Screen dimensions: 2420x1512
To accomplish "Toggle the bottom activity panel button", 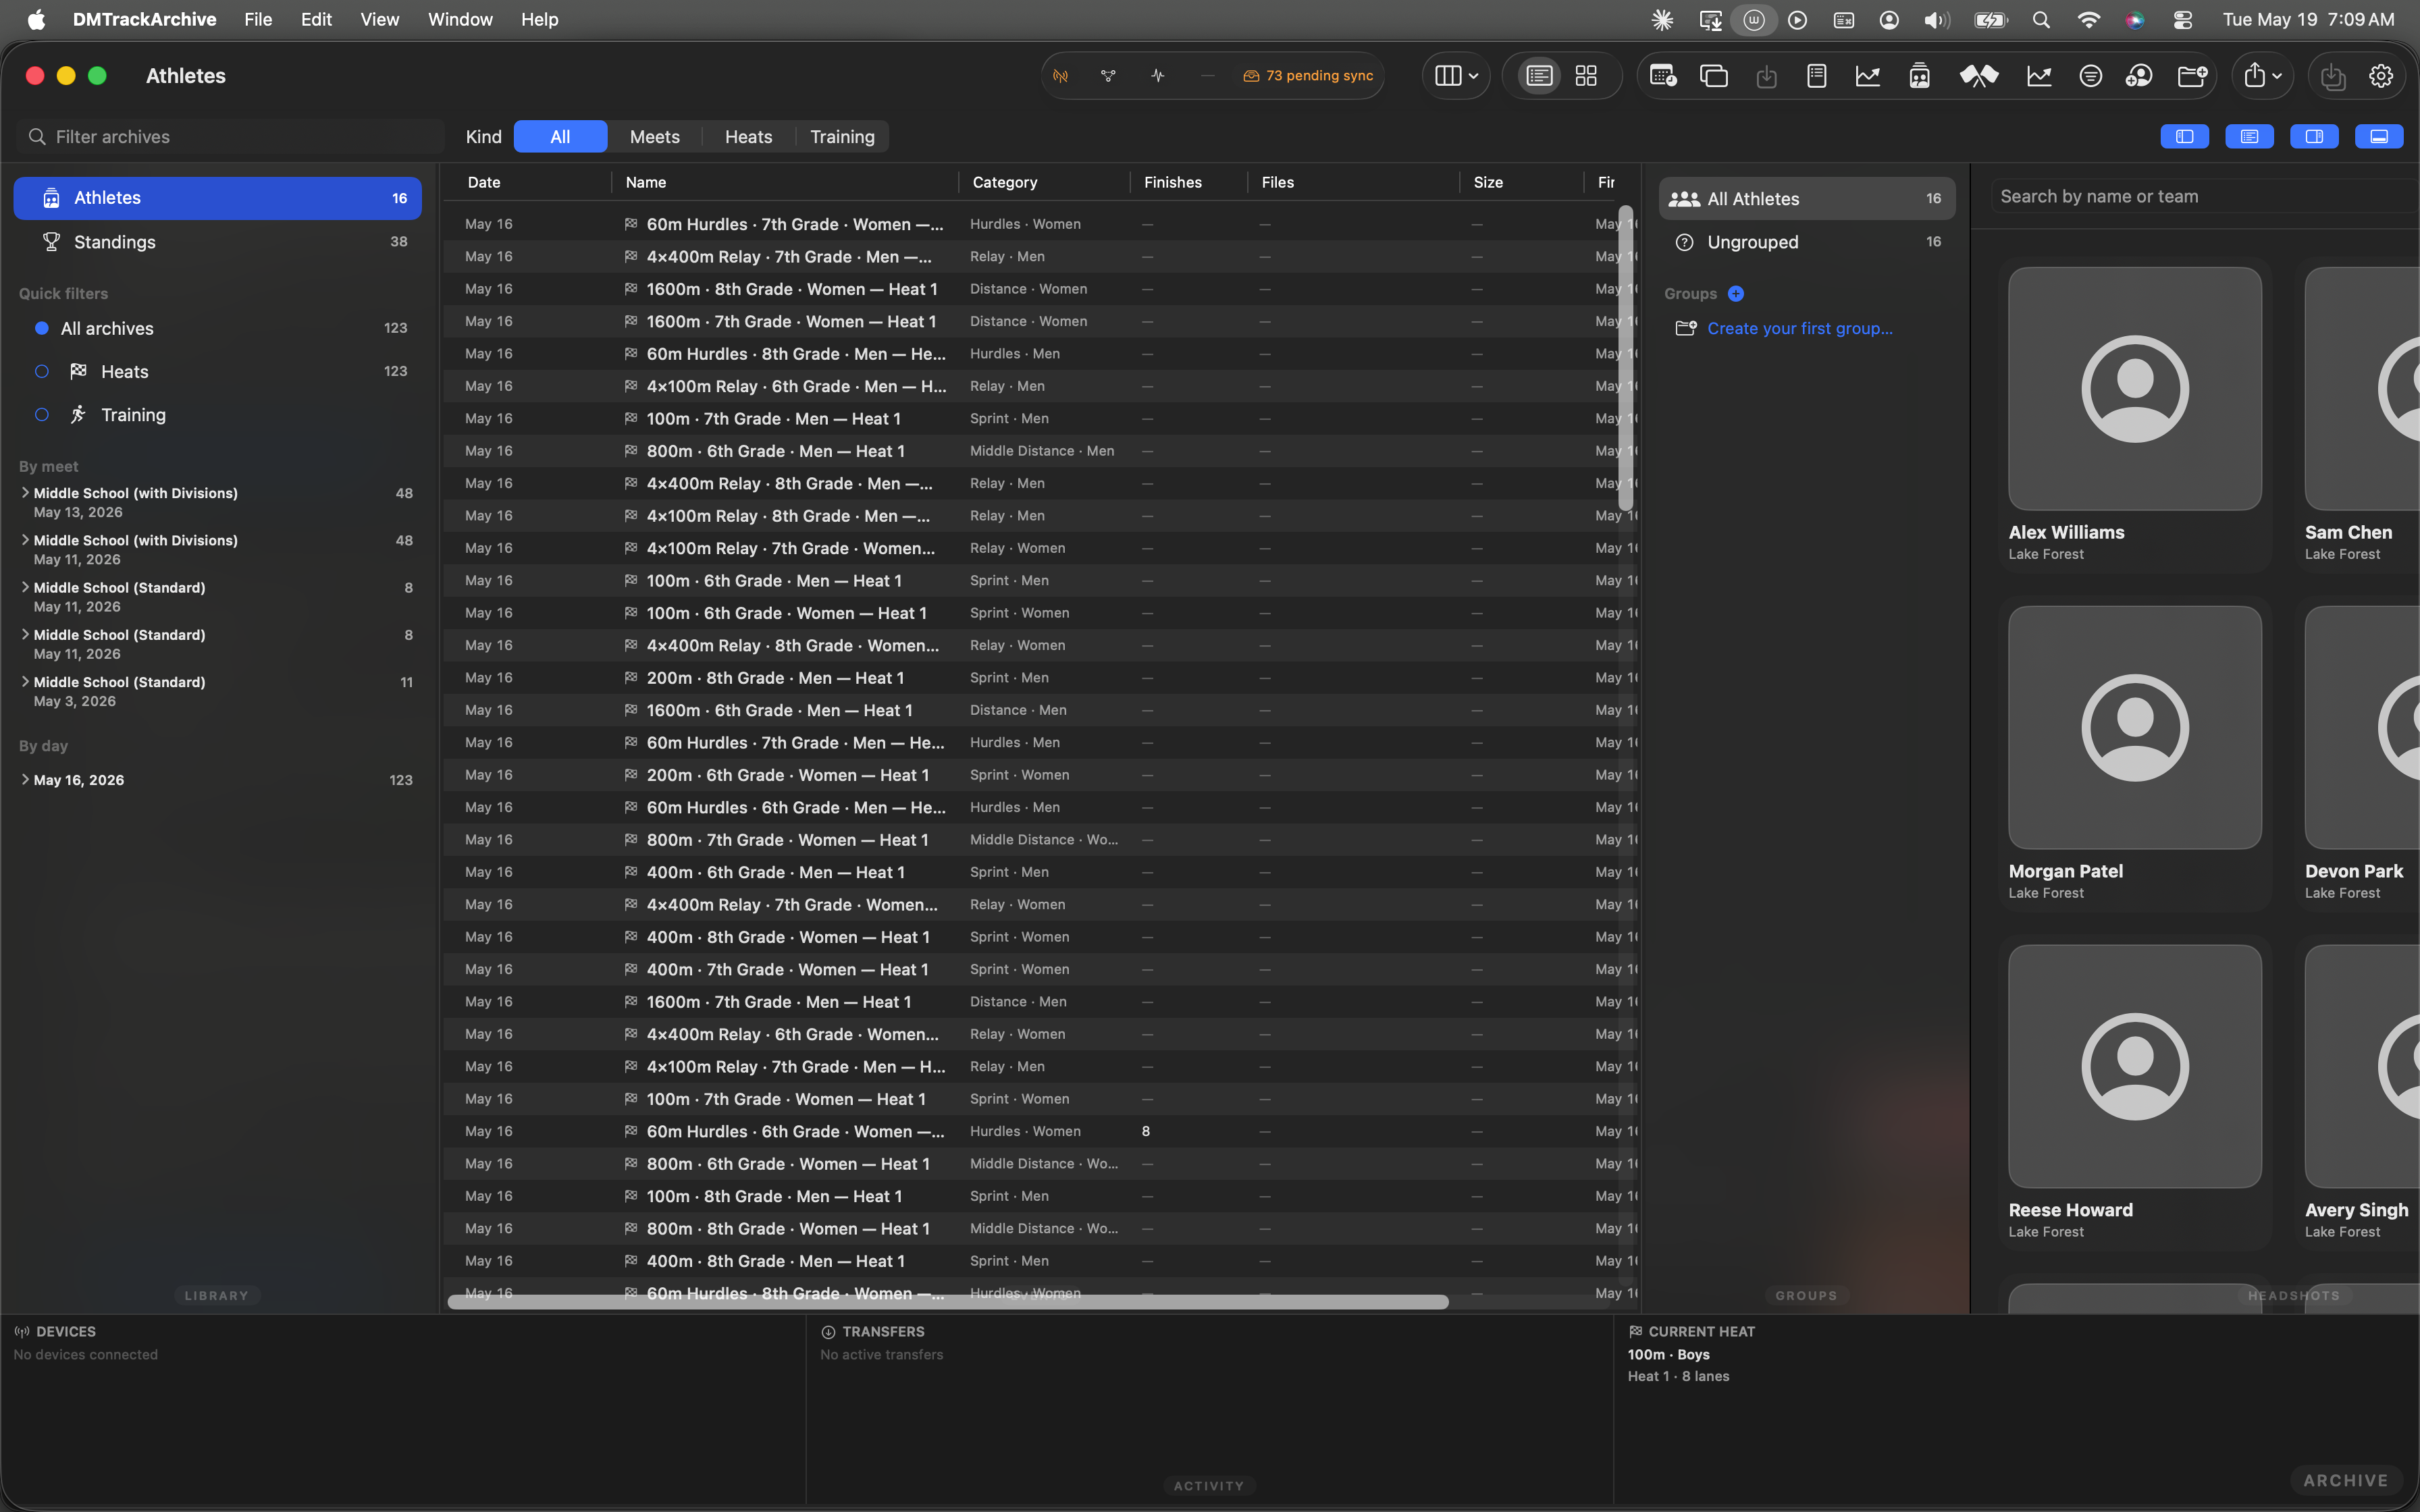I will click(x=2379, y=137).
